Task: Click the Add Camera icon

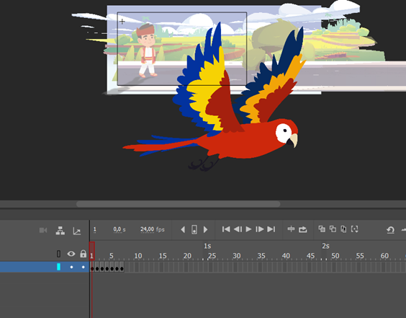Action: coord(43,230)
